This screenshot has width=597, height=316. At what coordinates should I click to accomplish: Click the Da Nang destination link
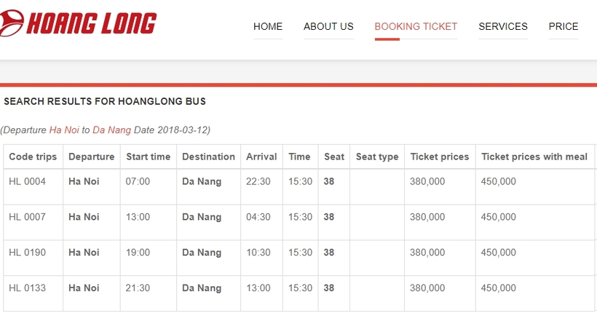(x=111, y=130)
